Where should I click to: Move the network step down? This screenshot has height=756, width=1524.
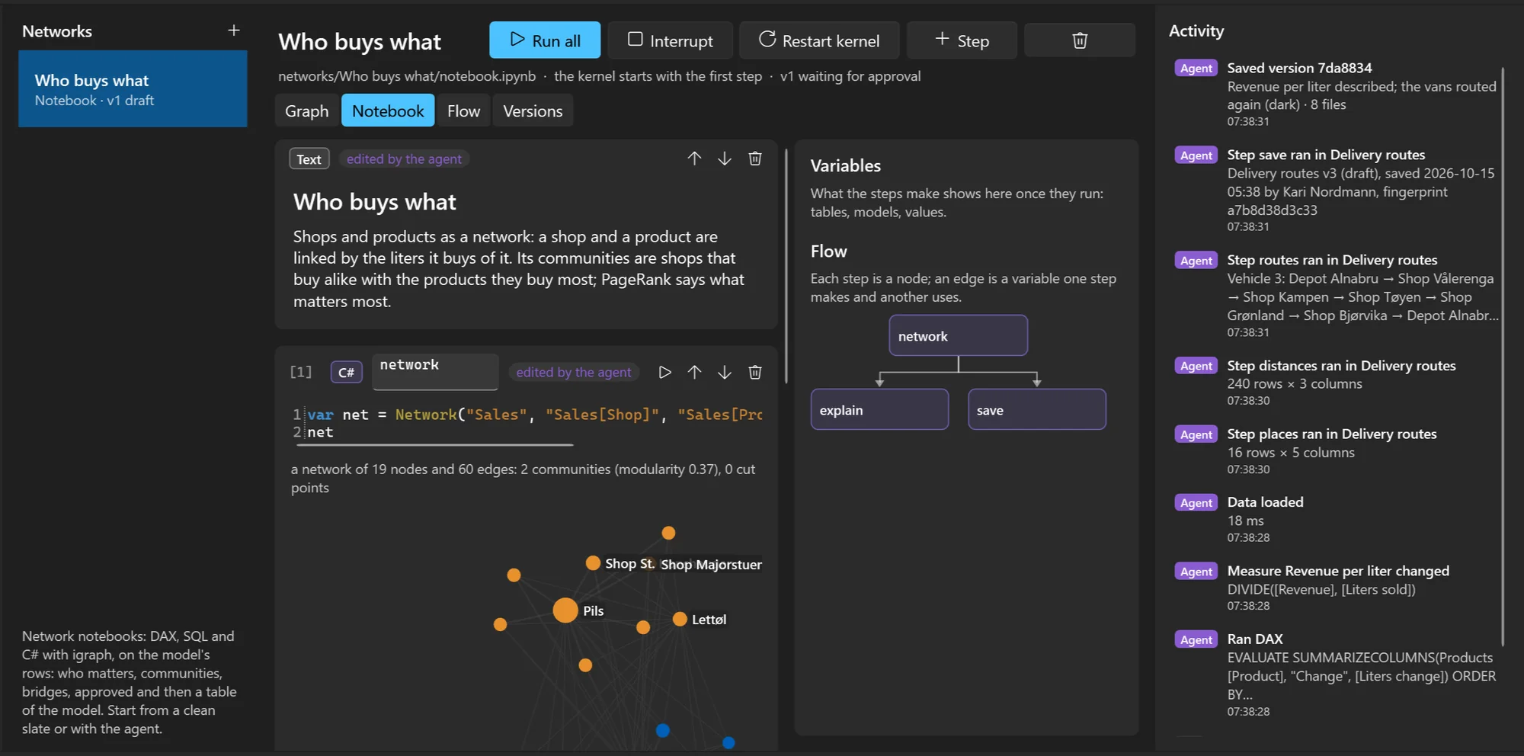pos(725,372)
